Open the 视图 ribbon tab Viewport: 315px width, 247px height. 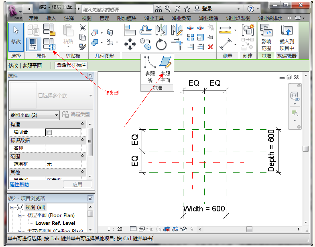tap(86, 18)
